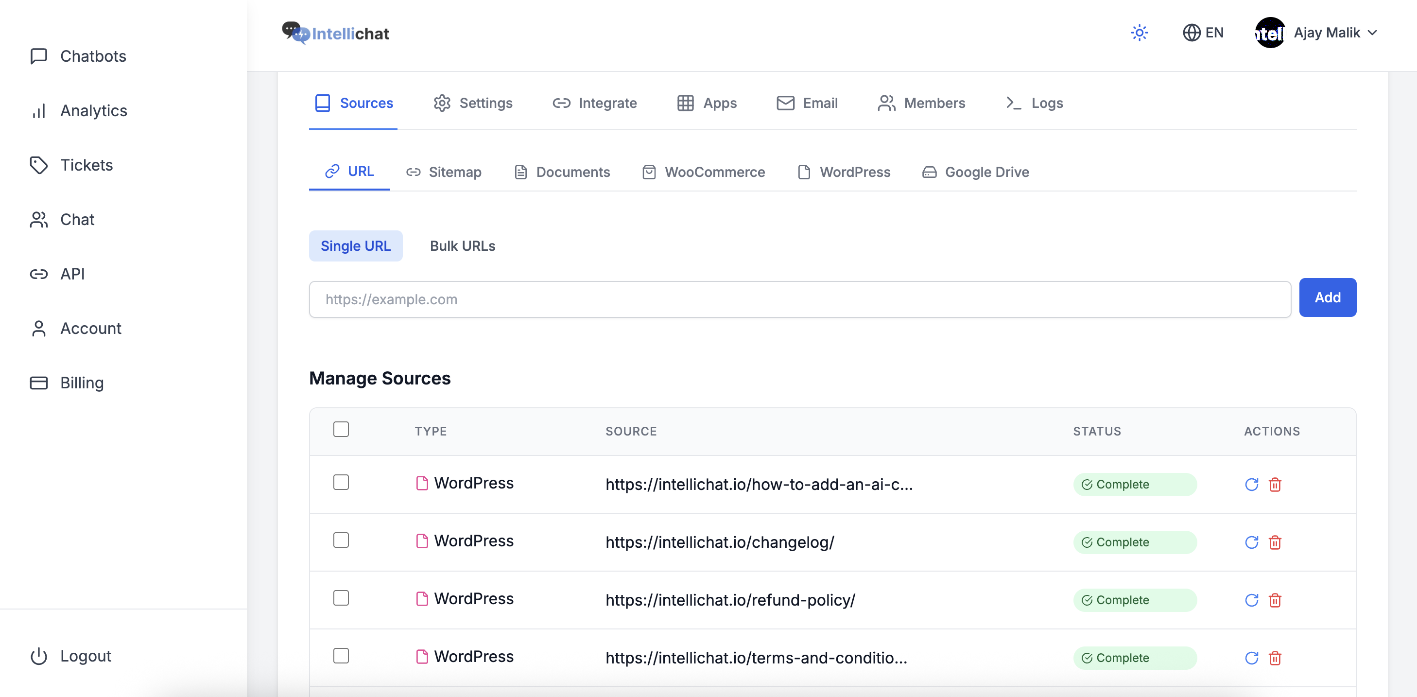
Task: Go to the Chat section
Action: click(x=77, y=219)
